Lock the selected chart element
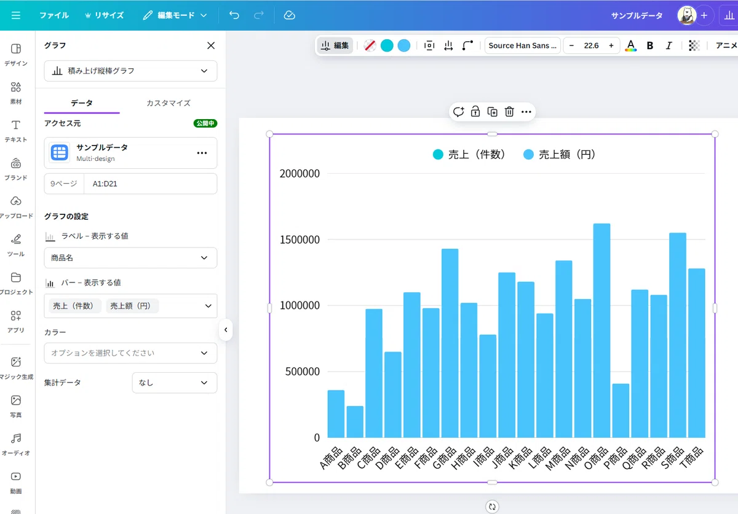 pos(475,112)
